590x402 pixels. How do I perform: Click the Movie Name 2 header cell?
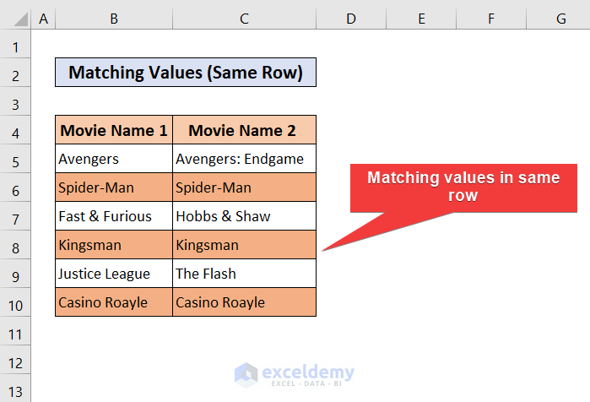pos(244,130)
